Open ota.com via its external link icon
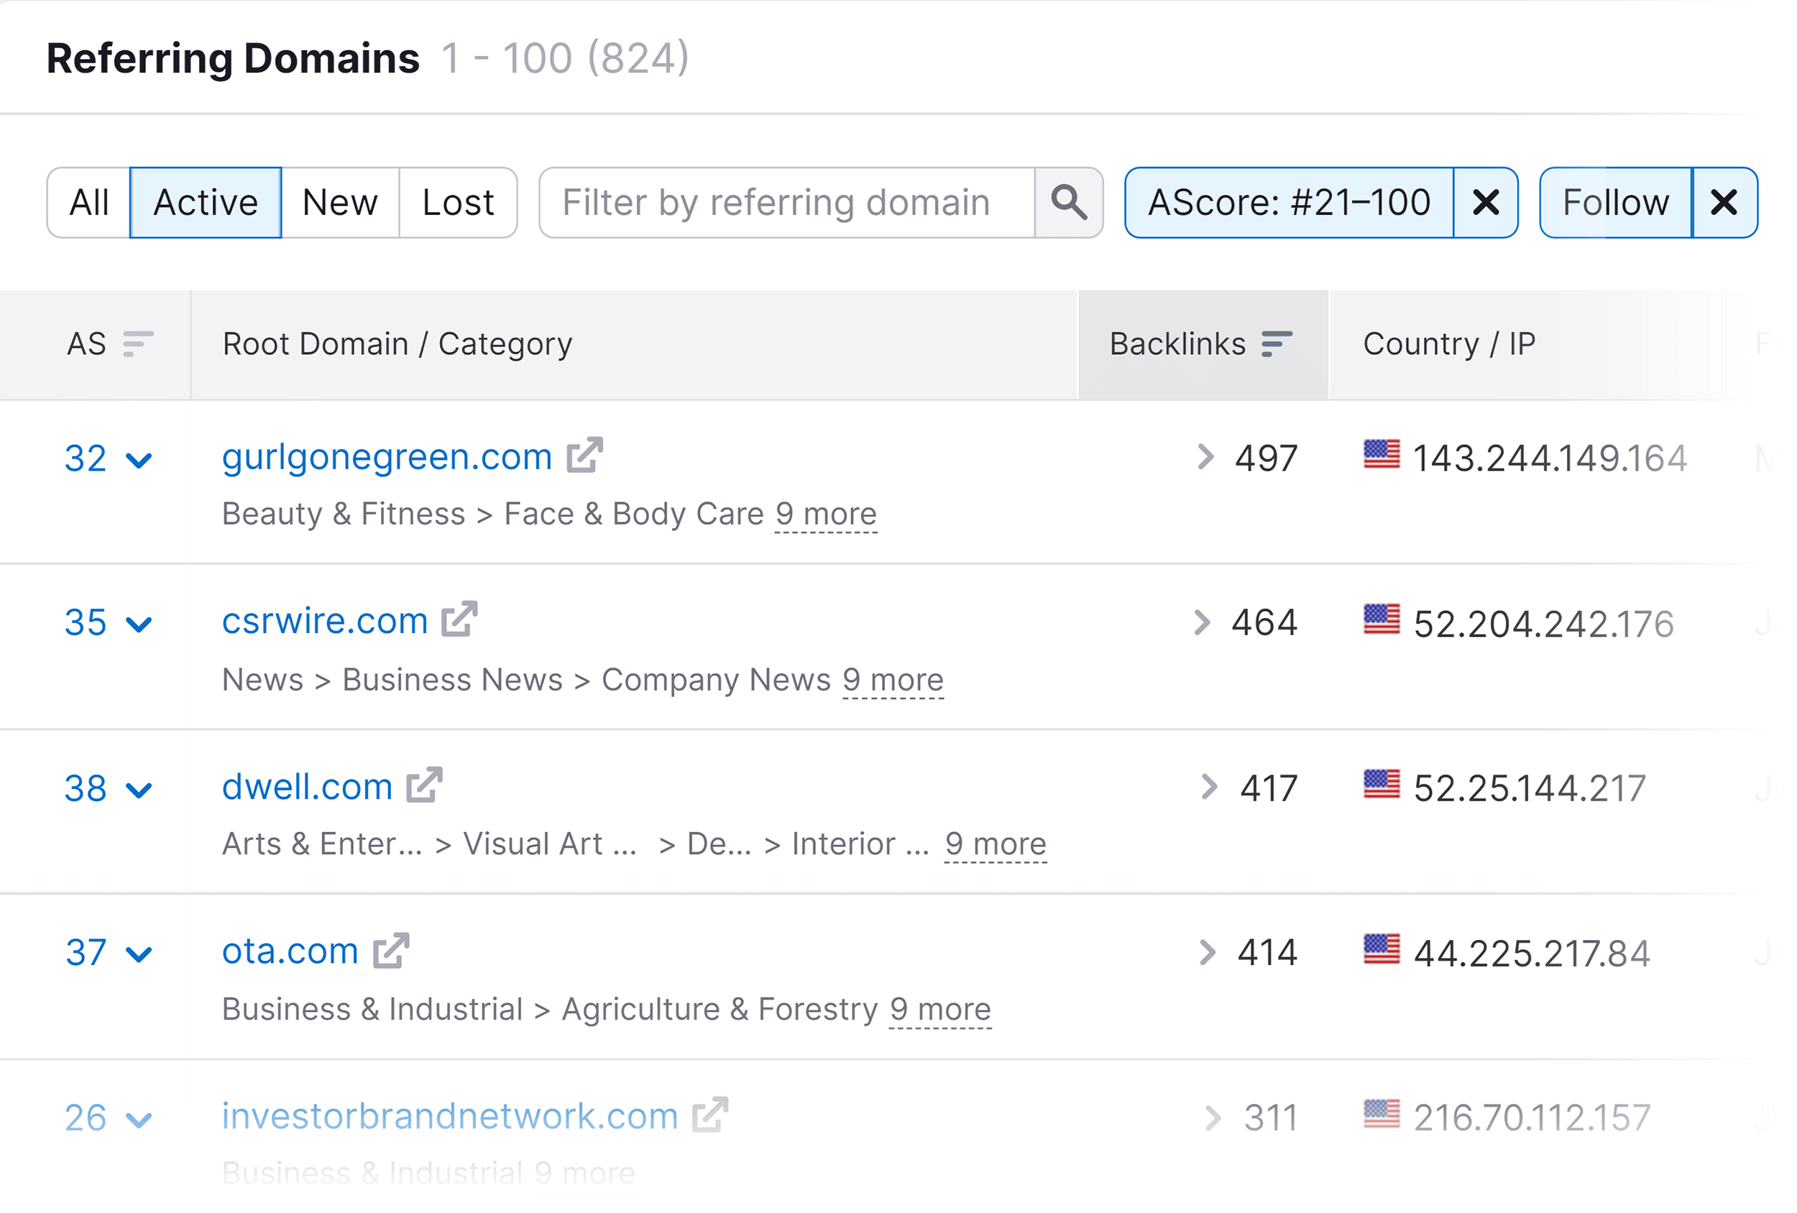 [390, 949]
